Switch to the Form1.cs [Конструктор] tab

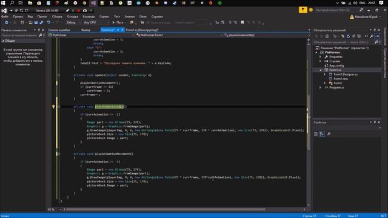pos(142,30)
